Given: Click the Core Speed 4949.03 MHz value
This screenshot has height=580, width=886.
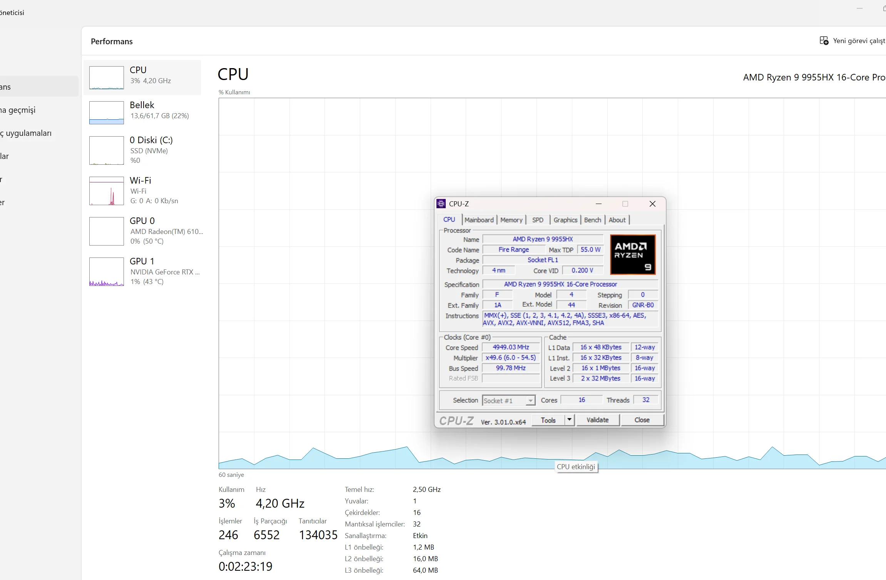Looking at the screenshot, I should 511,347.
